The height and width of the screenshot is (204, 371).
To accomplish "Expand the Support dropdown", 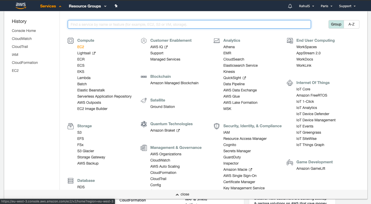I will point(347,6).
